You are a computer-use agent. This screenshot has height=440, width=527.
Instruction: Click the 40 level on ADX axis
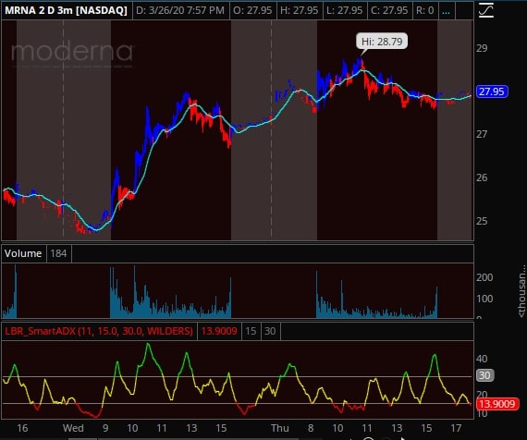point(482,359)
